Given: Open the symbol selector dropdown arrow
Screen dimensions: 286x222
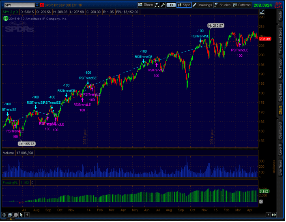Looking at the screenshot, I should [37, 5].
